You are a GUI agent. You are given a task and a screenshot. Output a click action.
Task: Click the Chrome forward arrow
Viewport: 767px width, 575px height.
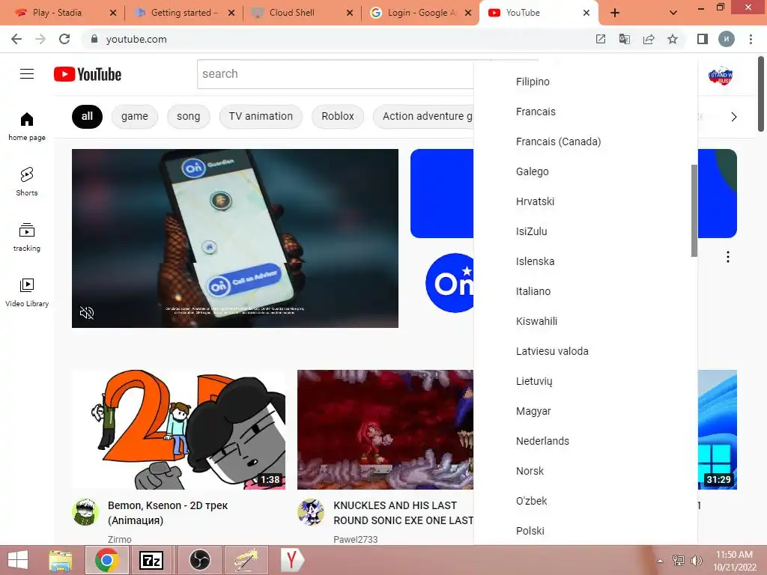(40, 39)
